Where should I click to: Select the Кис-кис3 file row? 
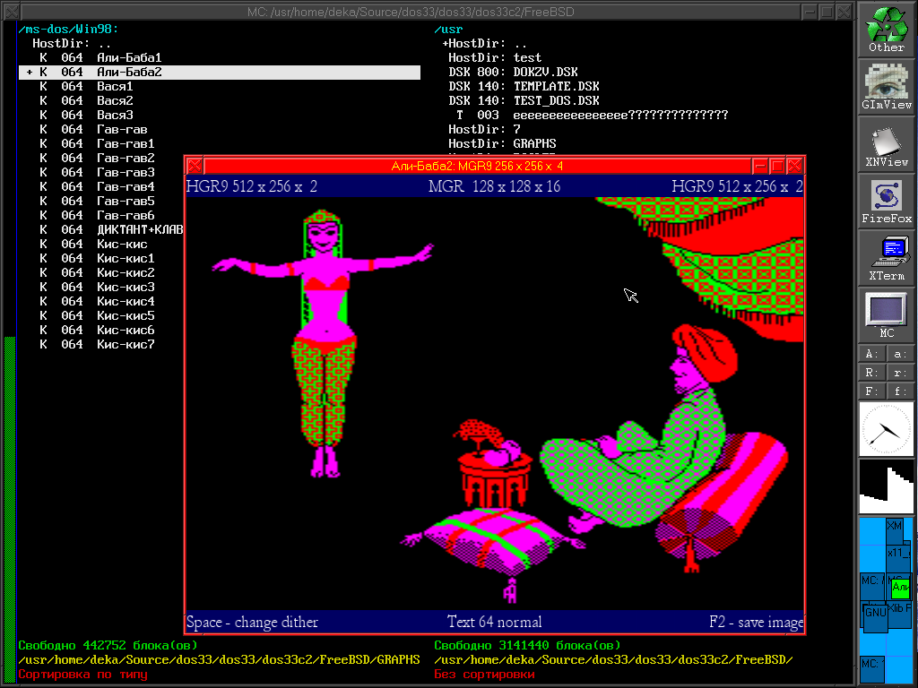(101, 287)
